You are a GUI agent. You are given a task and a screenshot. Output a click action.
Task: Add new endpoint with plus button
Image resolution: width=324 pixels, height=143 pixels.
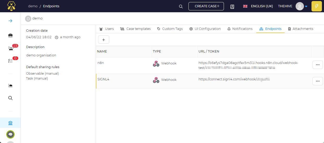(x=103, y=40)
